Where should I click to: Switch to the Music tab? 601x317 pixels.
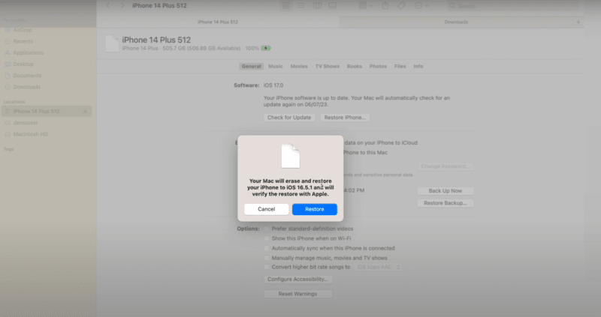pyautogui.click(x=276, y=66)
